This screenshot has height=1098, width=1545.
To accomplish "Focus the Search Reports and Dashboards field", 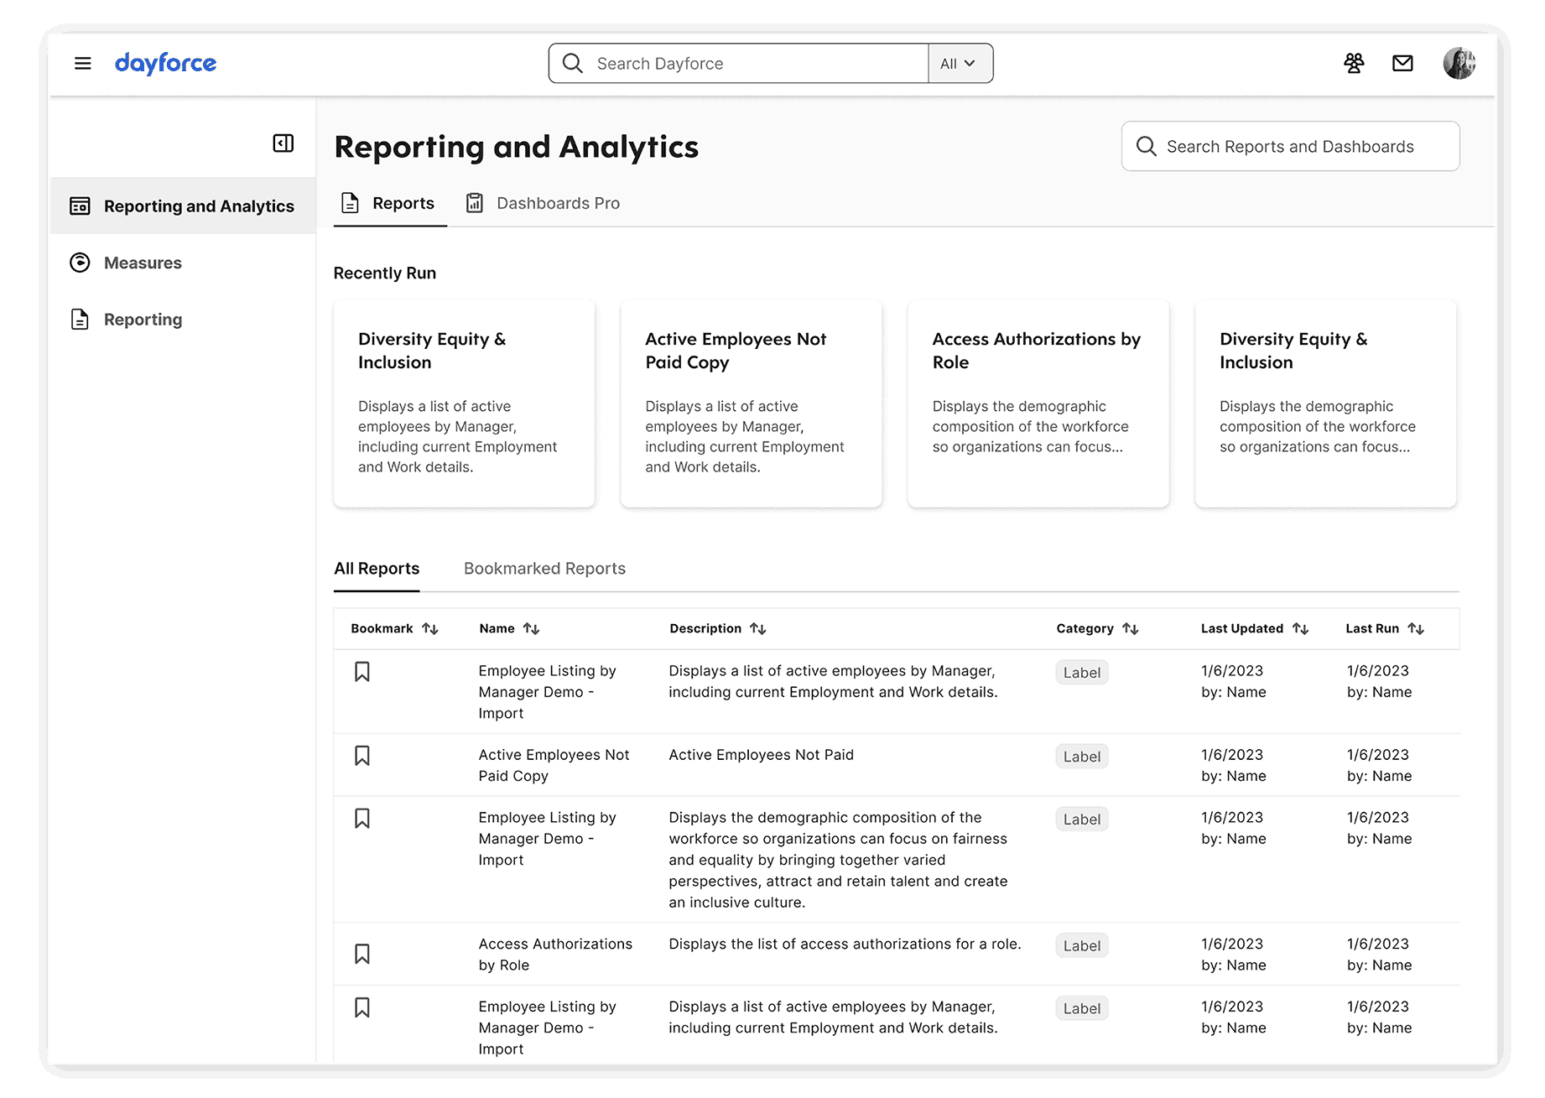I will tap(1290, 146).
